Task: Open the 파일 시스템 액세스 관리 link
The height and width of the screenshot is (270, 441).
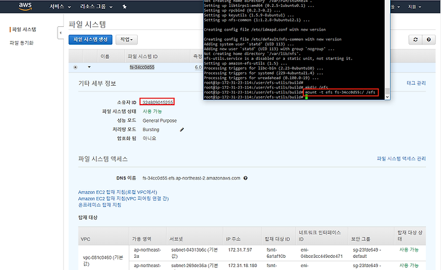Action: [x=401, y=159]
